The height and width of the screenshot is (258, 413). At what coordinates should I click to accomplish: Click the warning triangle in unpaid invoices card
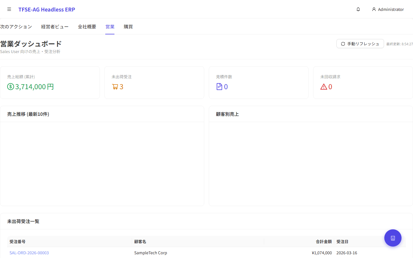tap(324, 87)
